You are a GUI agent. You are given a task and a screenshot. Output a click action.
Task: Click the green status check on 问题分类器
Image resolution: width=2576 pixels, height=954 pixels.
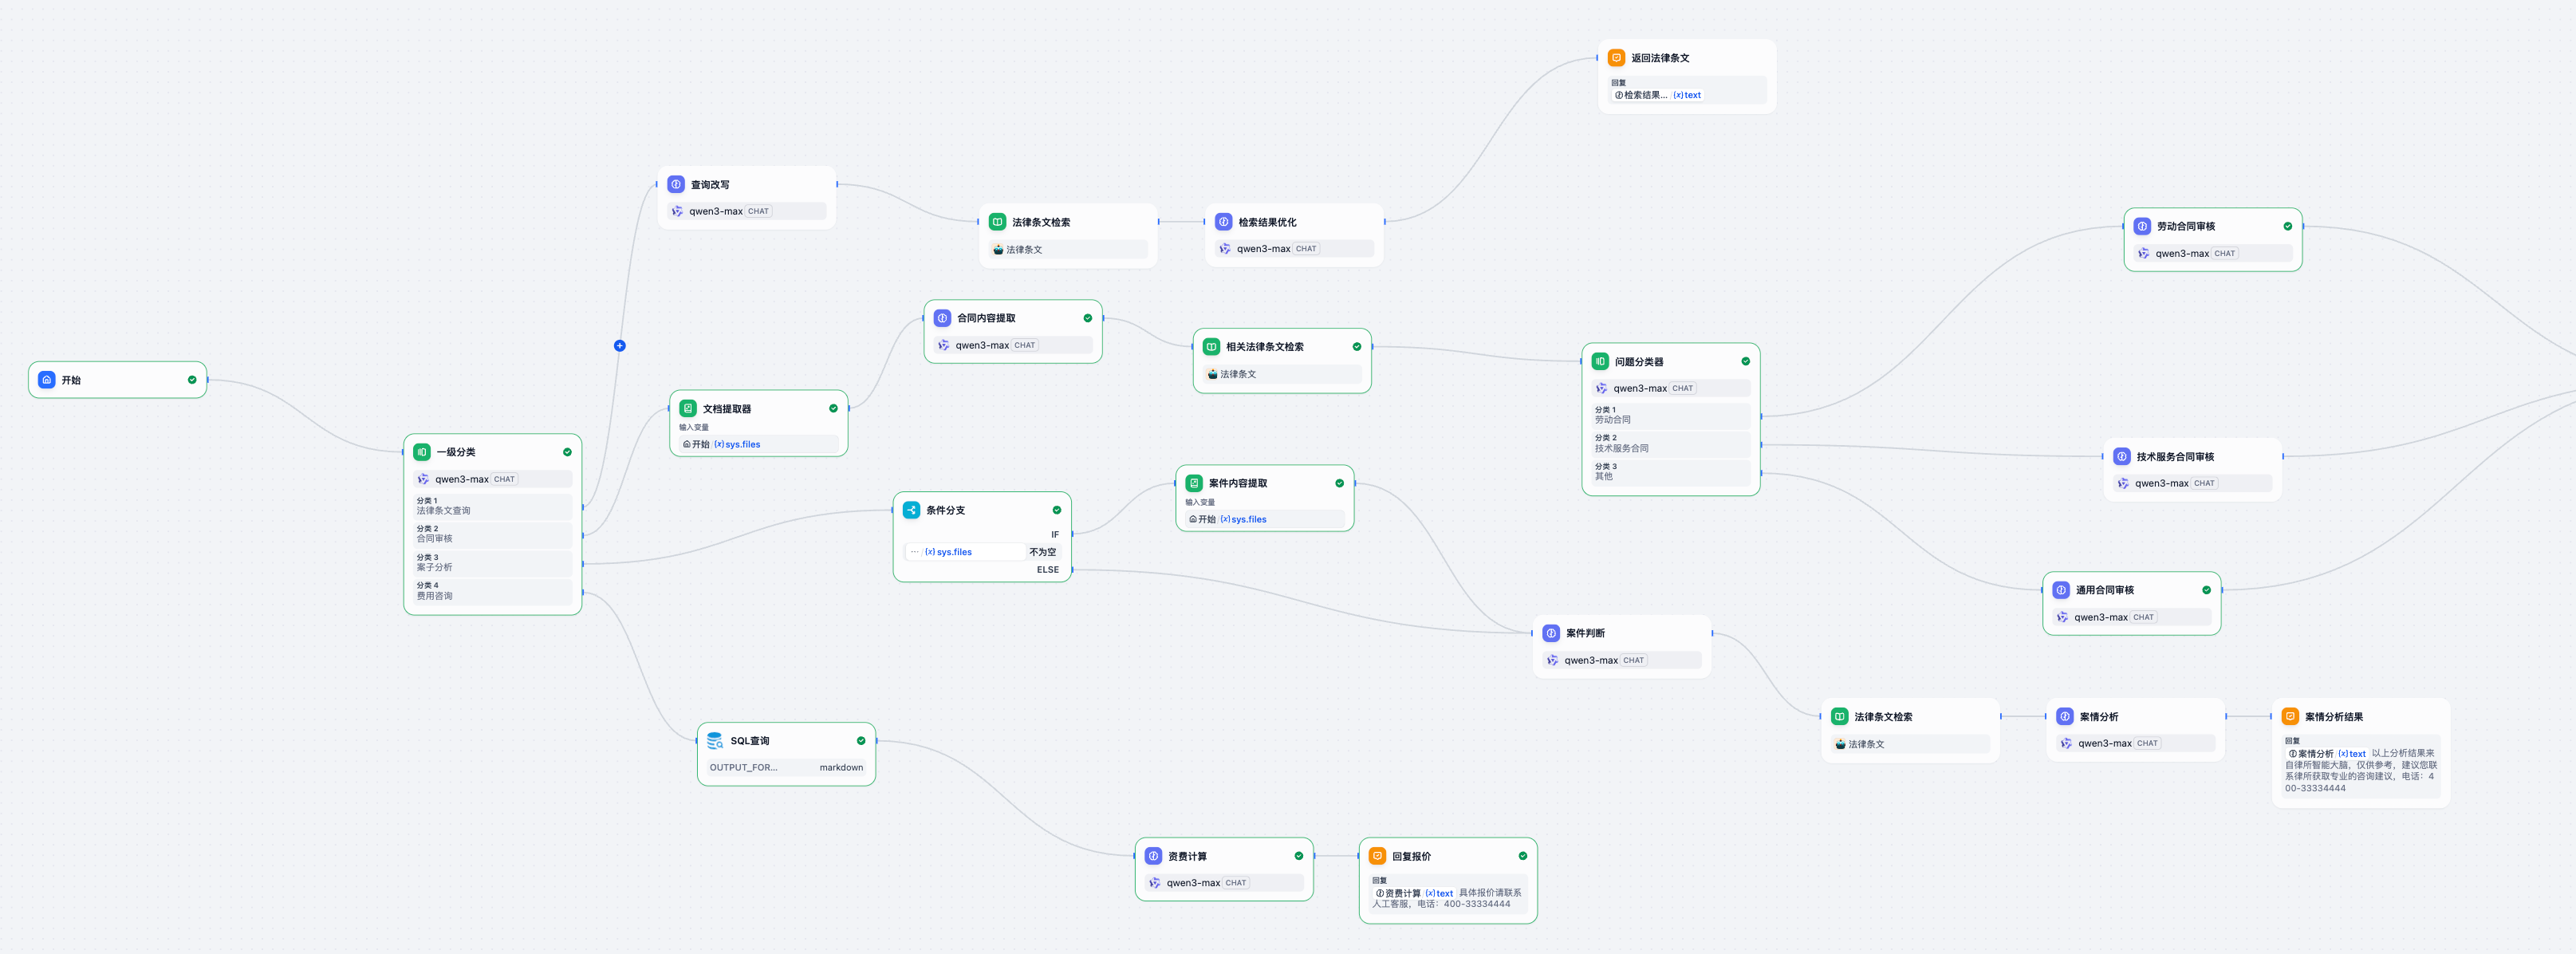tap(1745, 362)
